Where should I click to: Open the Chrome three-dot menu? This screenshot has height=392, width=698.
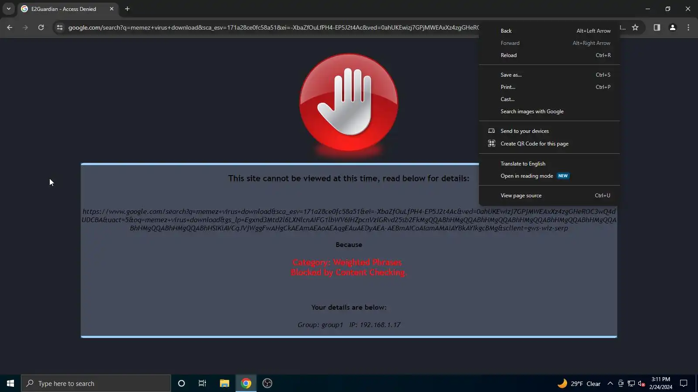[x=688, y=27]
